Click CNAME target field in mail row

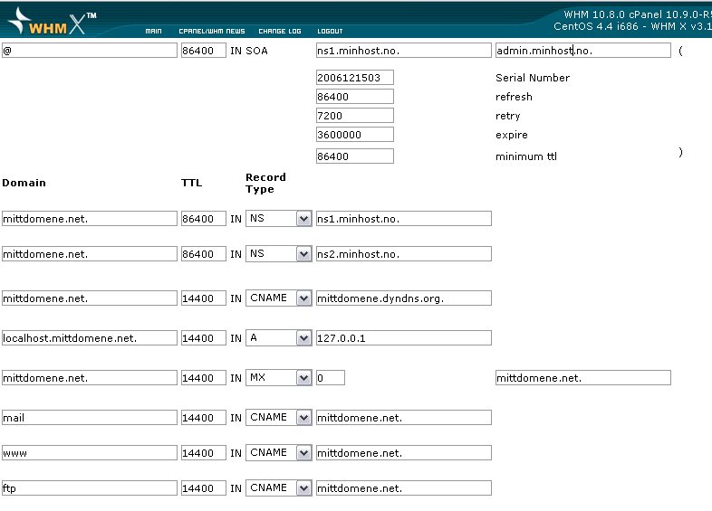pyautogui.click(x=404, y=418)
